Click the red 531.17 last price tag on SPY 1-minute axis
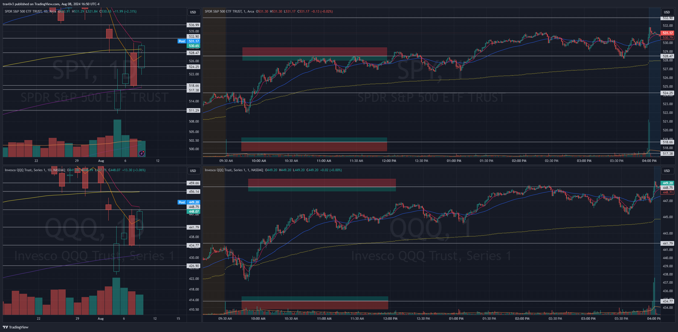 667,33
